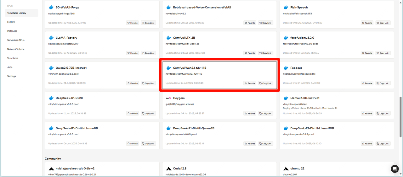The width and height of the screenshot is (403, 177).
Task: Click the DeepSeek-R1-Distill-Llama-8B docker icon
Action: [x=51, y=128]
